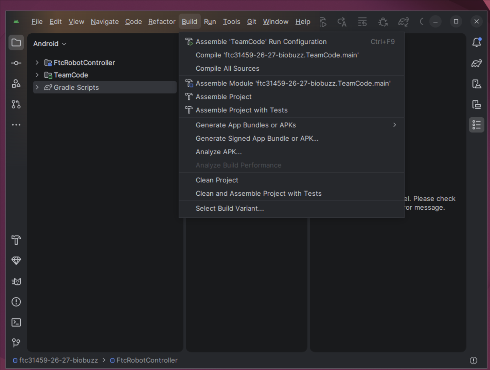Open the Project tool window folder icon
Image resolution: width=490 pixels, height=370 pixels.
pyautogui.click(x=16, y=43)
